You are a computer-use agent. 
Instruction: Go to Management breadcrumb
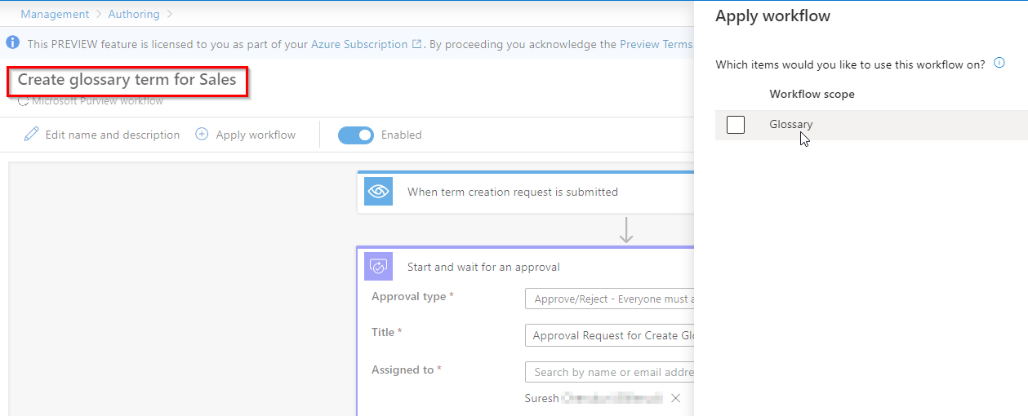[x=55, y=15]
